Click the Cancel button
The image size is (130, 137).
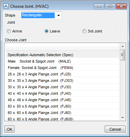[x=115, y=129]
